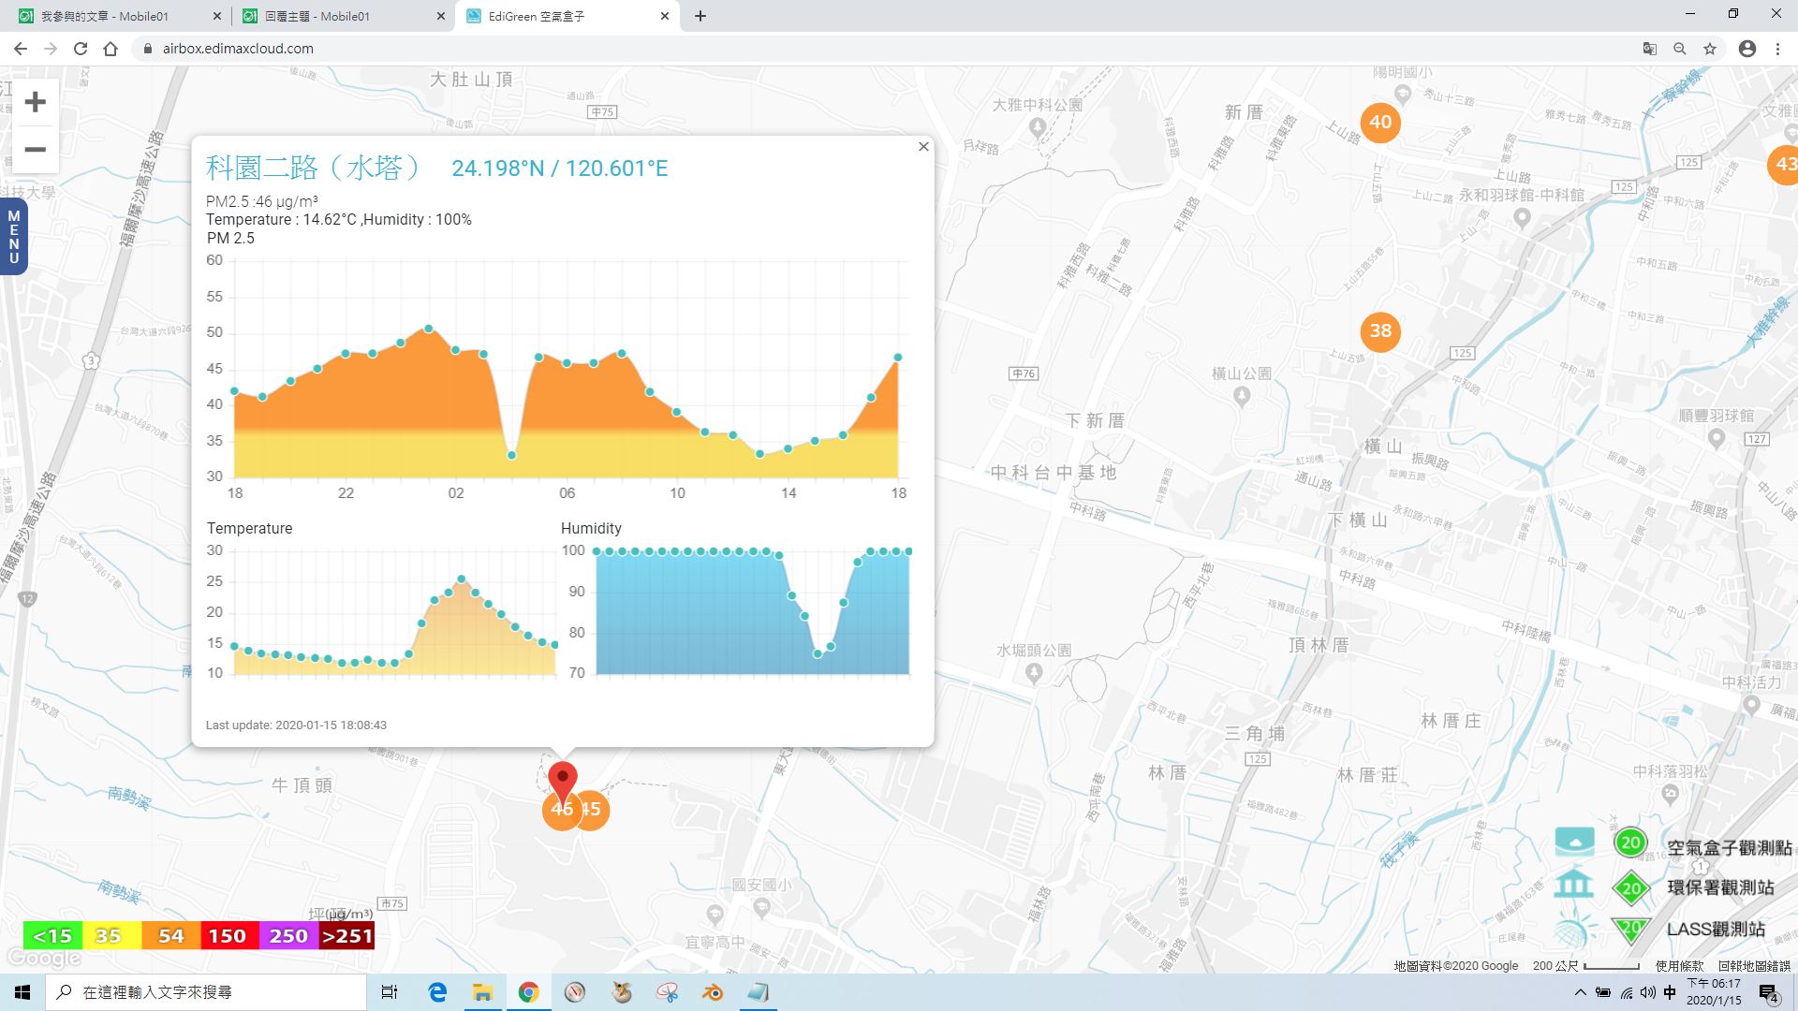1798x1011 pixels.
Task: Open the Chrome profile menu
Action: point(1747,49)
